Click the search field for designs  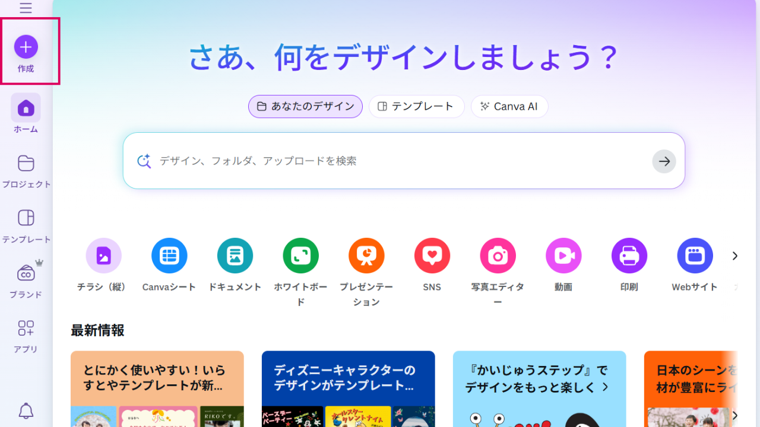click(x=398, y=161)
